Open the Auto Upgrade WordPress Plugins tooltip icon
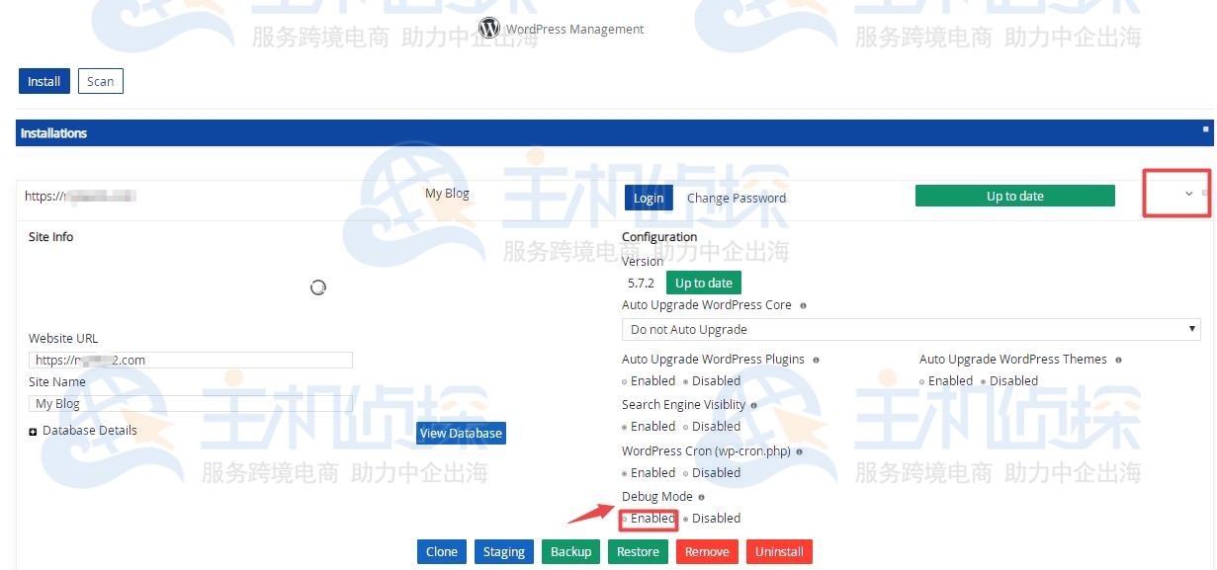The width and height of the screenshot is (1217, 570). (x=815, y=359)
